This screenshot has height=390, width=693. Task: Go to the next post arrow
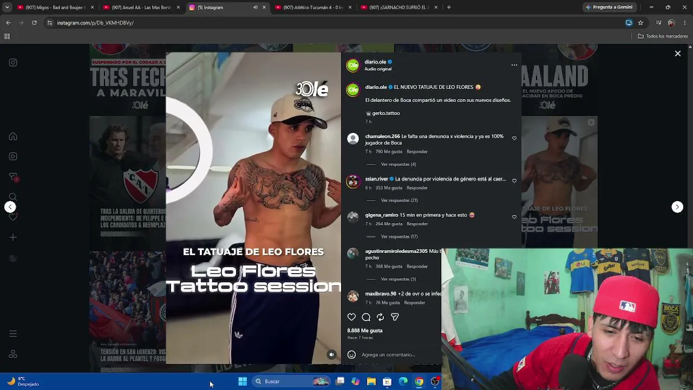(x=677, y=207)
